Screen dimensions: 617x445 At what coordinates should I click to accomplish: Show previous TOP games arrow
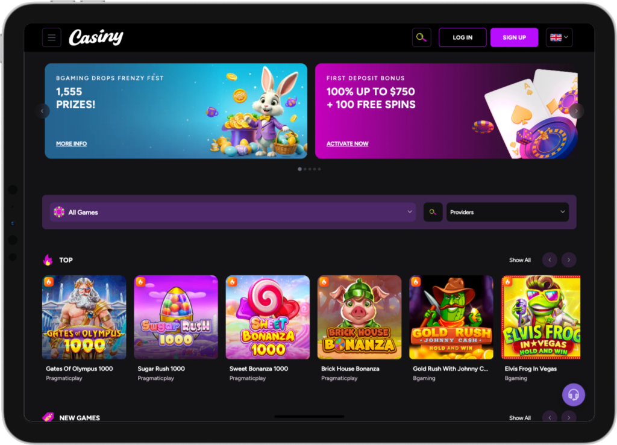550,260
